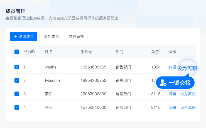Click the 邀请成员 invite button
Viewport: 206px width, 128px height.
[24, 36]
